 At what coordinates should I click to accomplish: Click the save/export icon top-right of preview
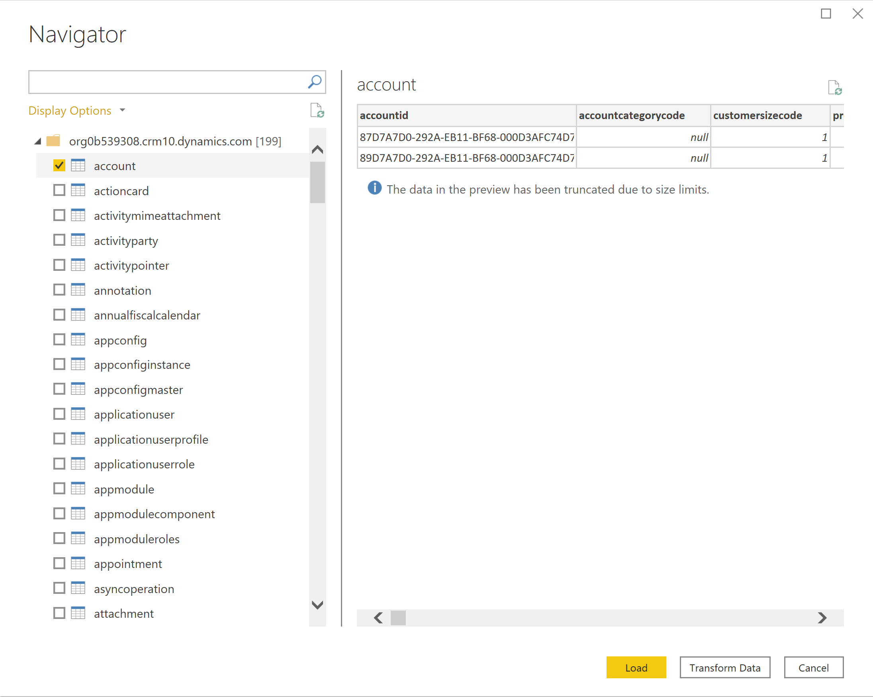click(836, 88)
